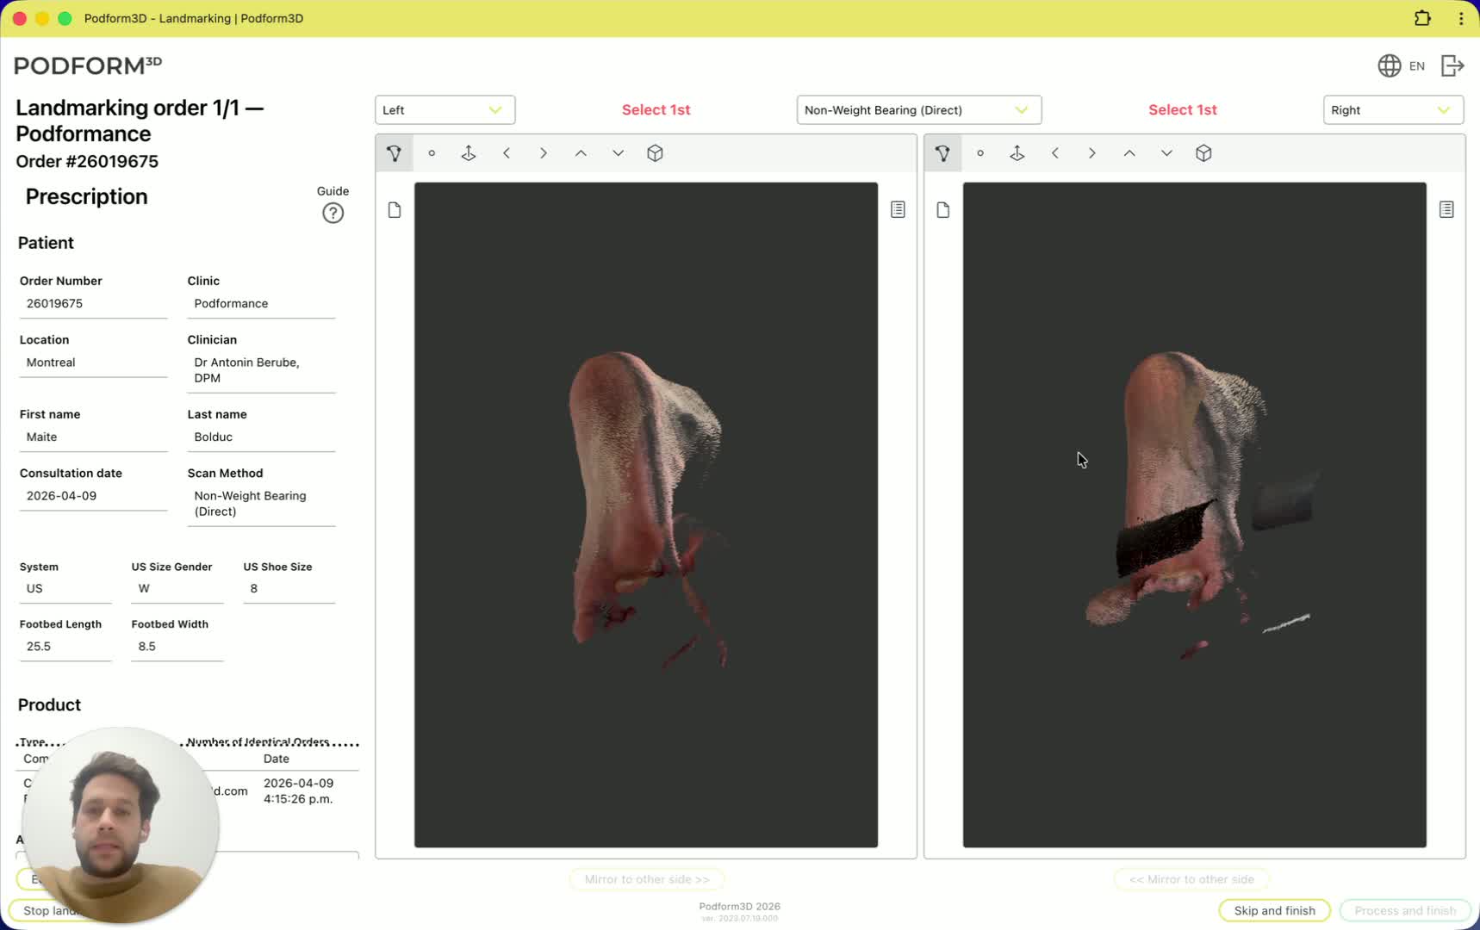Reset left viewer with 3D cube icon
This screenshot has width=1480, height=930.
pos(655,153)
